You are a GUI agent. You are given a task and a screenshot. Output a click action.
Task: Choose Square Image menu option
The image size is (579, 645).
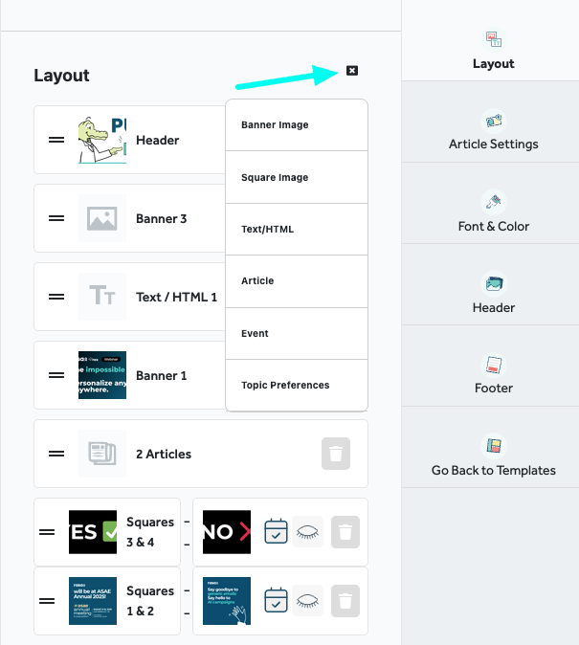click(x=296, y=177)
